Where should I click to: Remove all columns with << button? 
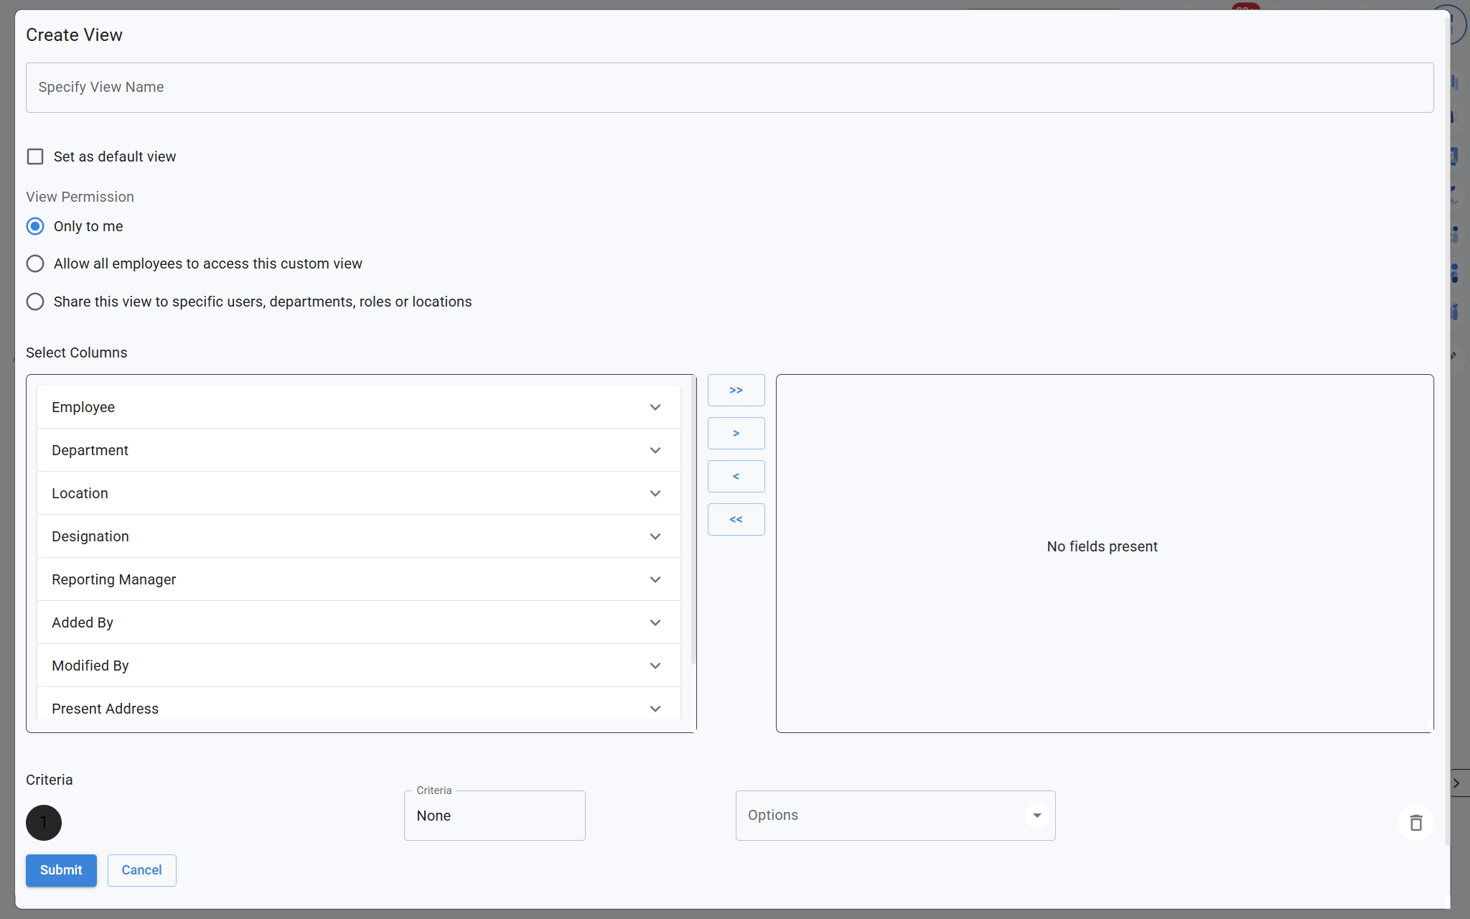point(736,520)
